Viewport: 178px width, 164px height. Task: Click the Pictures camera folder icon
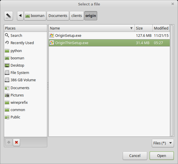point(7,95)
